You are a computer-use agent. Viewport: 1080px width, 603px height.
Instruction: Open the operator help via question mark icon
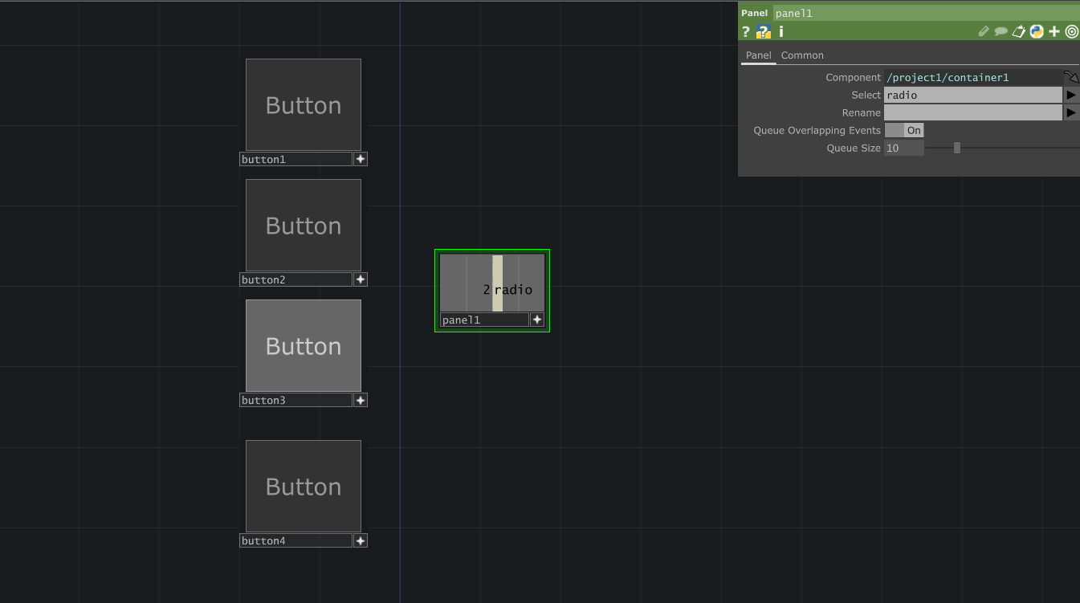coord(745,31)
